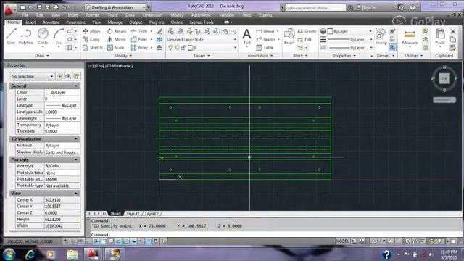Collapse the General section in Properties
Screen dimensions: 464x261
(x=75, y=86)
